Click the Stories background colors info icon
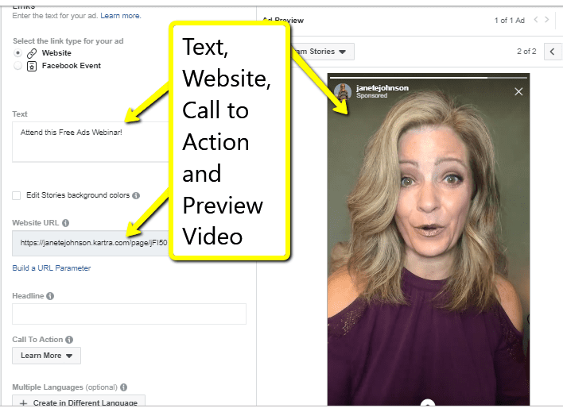Viewport: 563px width, 408px height. click(136, 195)
